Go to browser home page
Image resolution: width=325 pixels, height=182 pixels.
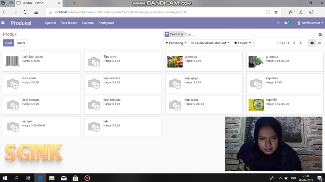coord(36,12)
